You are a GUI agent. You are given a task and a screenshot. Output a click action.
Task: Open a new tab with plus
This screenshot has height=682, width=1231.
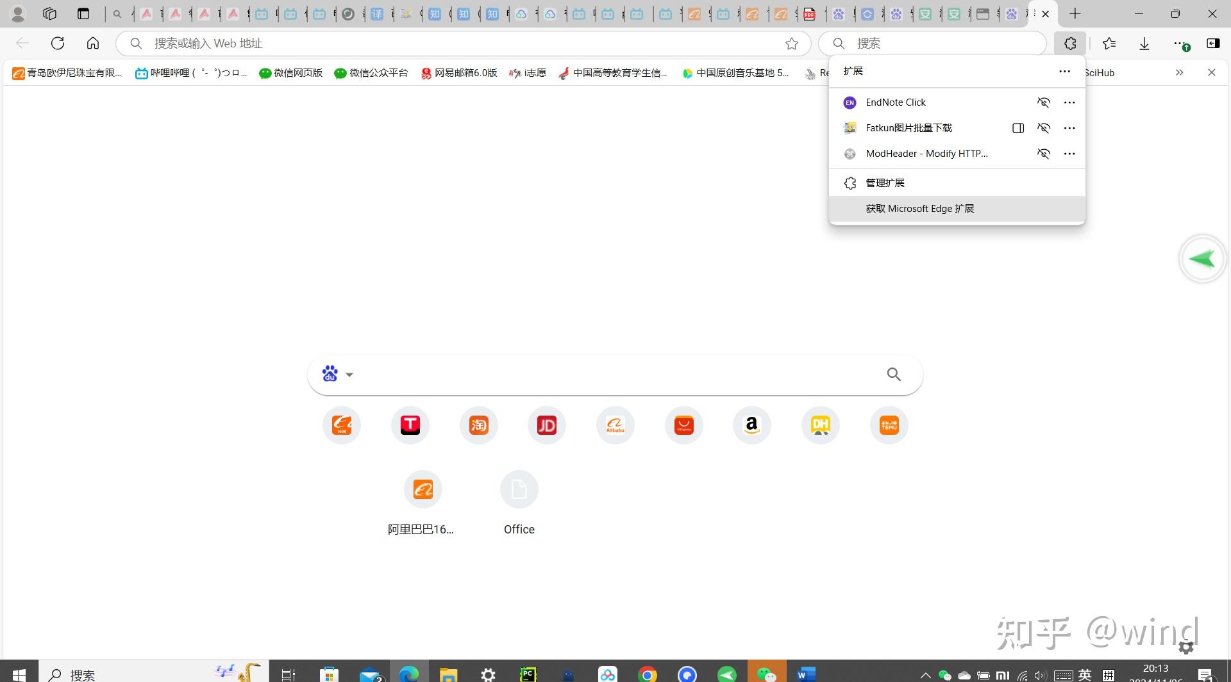pos(1075,13)
